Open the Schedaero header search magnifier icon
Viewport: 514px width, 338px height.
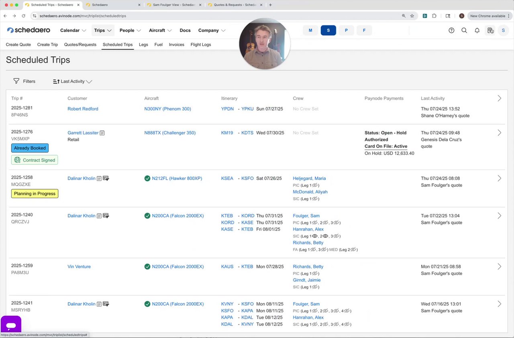click(464, 30)
